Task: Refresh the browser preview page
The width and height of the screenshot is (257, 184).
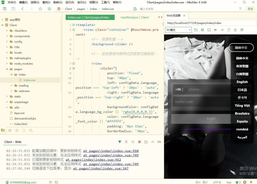Action: click(229, 30)
